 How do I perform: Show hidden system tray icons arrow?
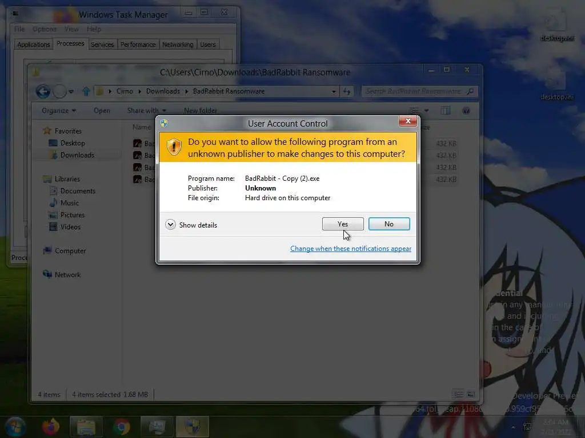[514, 427]
